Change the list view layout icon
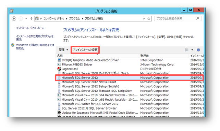 [x=186, y=50]
